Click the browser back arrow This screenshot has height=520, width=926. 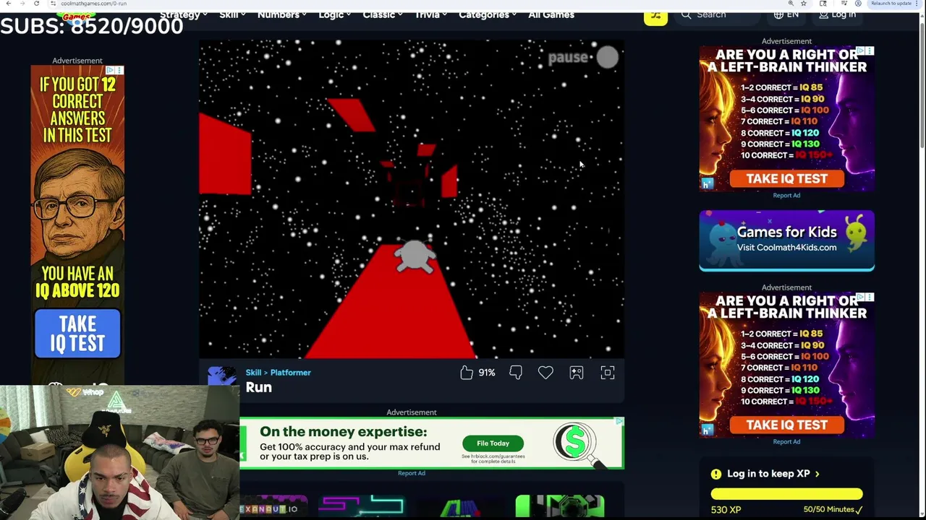click(9, 4)
